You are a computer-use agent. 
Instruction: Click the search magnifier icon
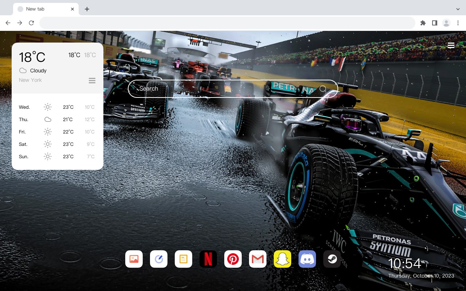(323, 88)
